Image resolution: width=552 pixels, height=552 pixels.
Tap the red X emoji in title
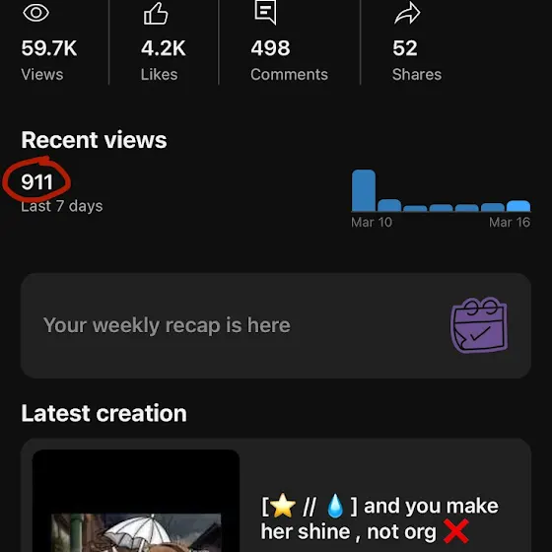[455, 531]
